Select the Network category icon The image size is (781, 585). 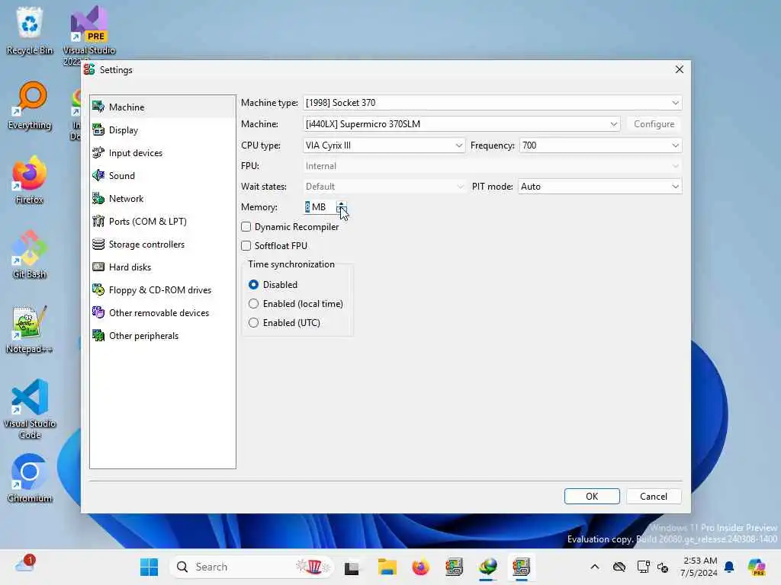(x=98, y=199)
